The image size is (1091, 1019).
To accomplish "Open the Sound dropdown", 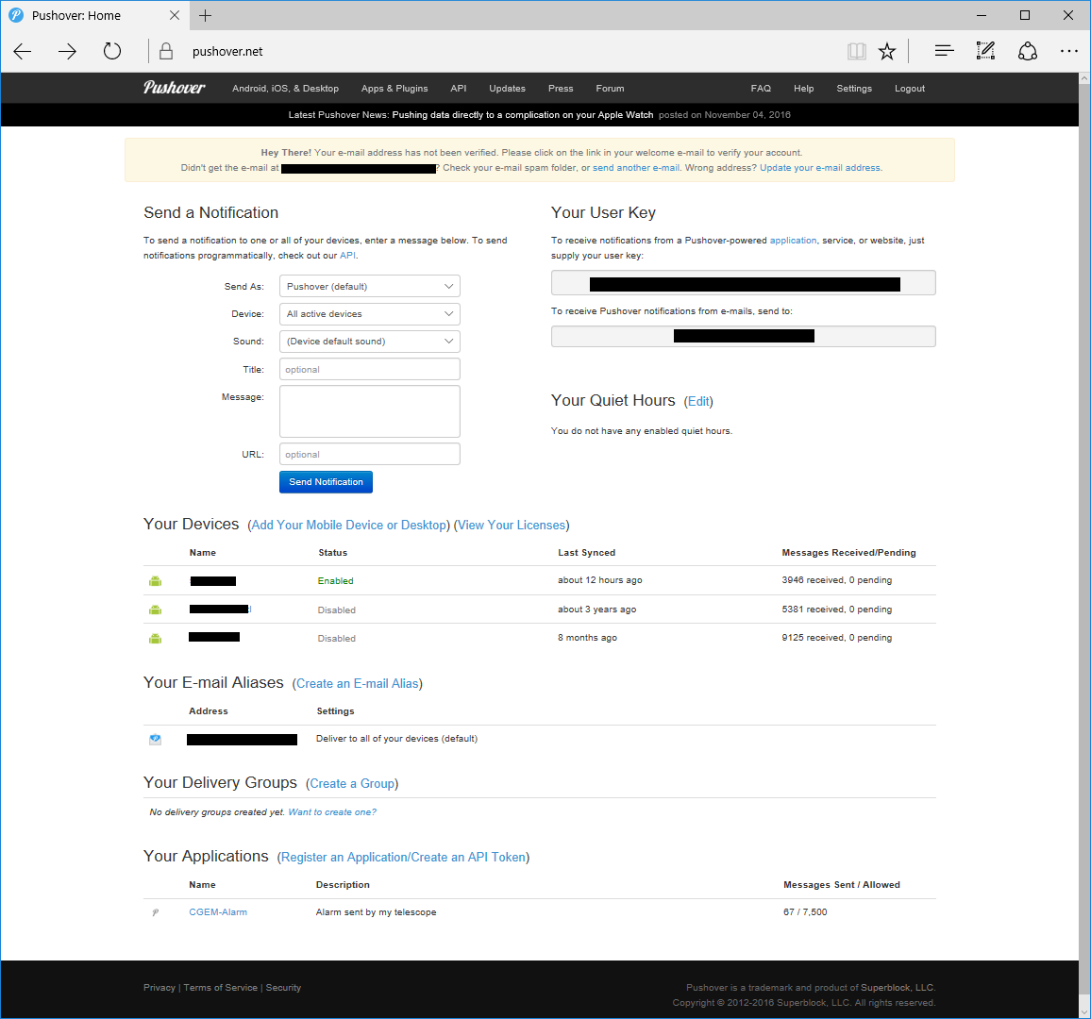I will [369, 341].
